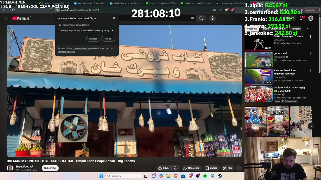Show next Shorts with right arrow
321x180 pixels.
click(311, 126)
